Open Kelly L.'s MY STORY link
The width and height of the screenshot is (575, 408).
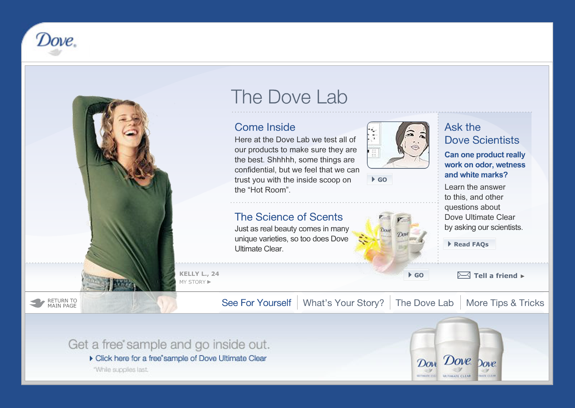[x=195, y=282]
